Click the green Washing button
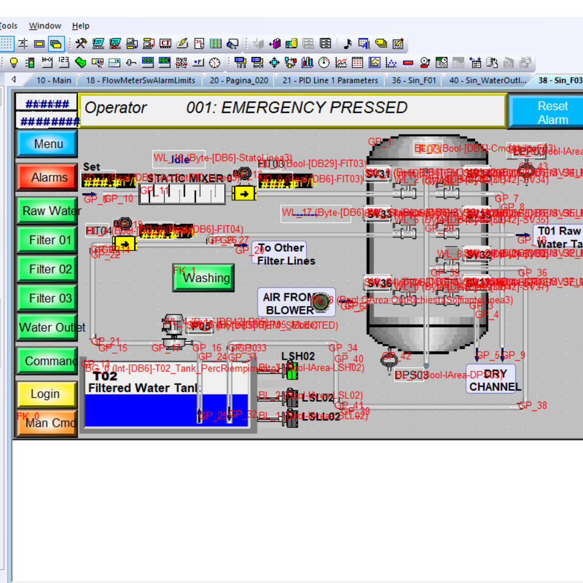 pos(203,278)
